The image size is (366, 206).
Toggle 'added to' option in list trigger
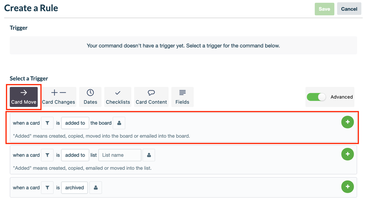75,155
